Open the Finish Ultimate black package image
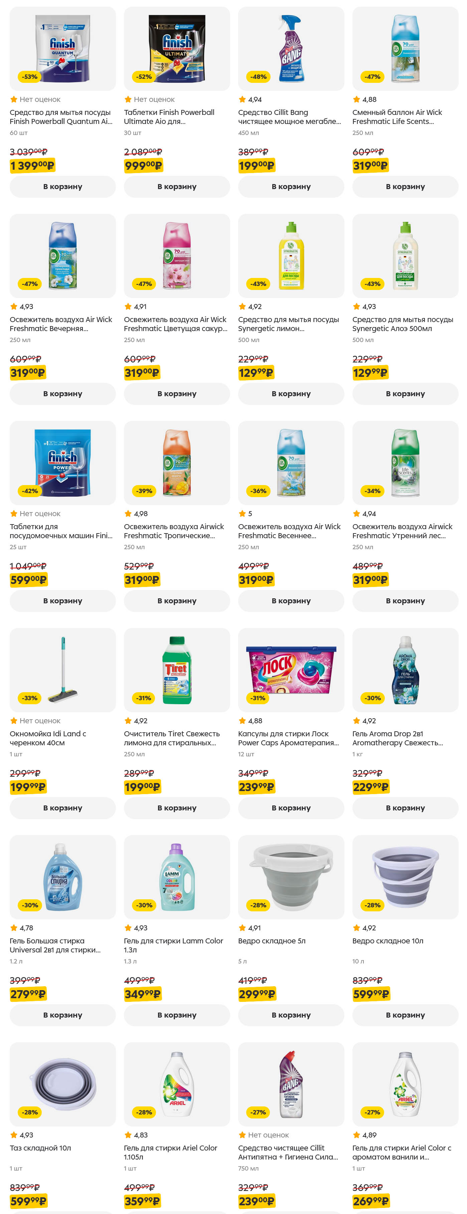 point(177,48)
